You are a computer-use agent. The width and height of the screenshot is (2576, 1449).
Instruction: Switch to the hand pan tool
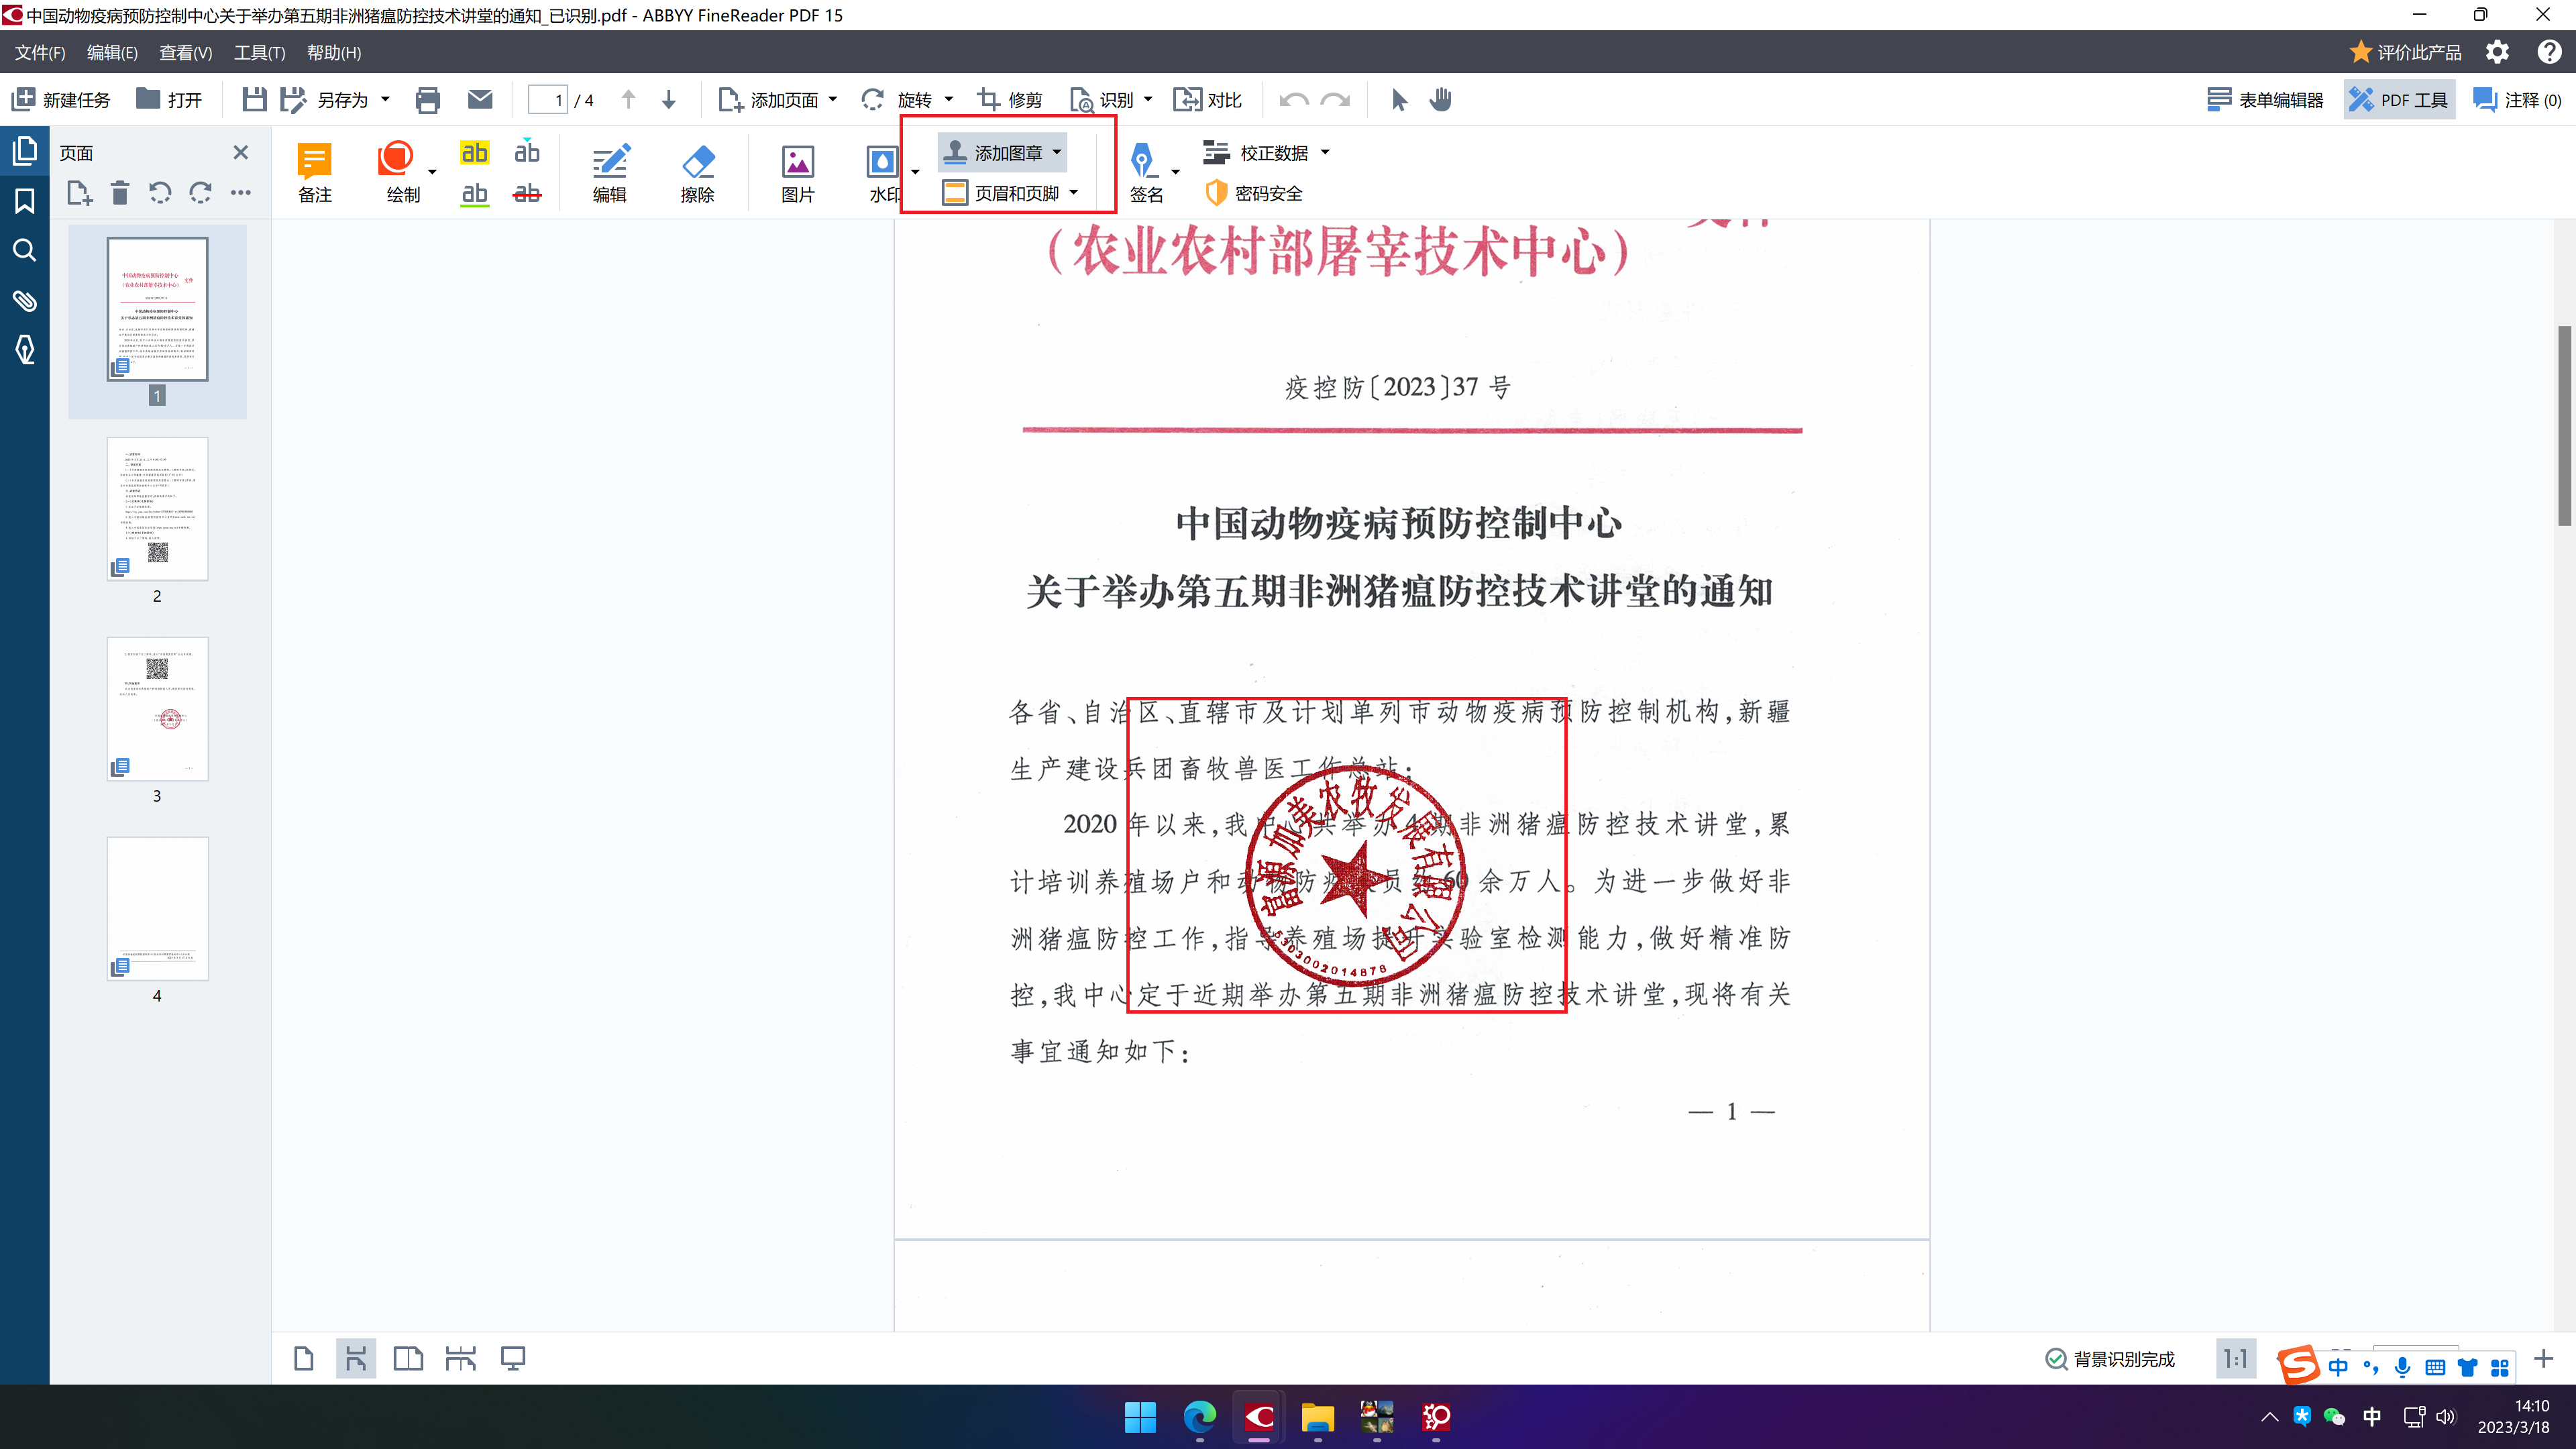(1440, 100)
